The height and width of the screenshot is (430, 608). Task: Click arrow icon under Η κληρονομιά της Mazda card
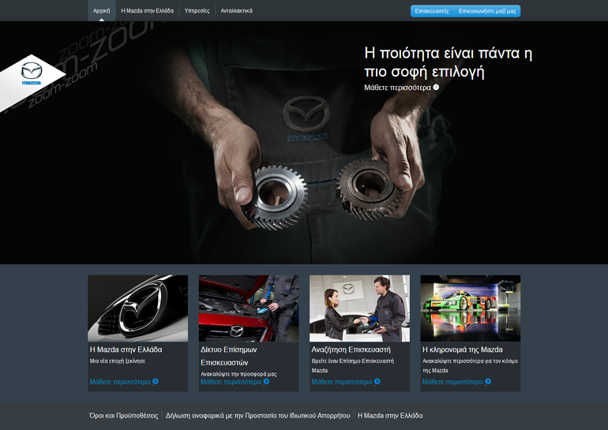click(x=488, y=382)
